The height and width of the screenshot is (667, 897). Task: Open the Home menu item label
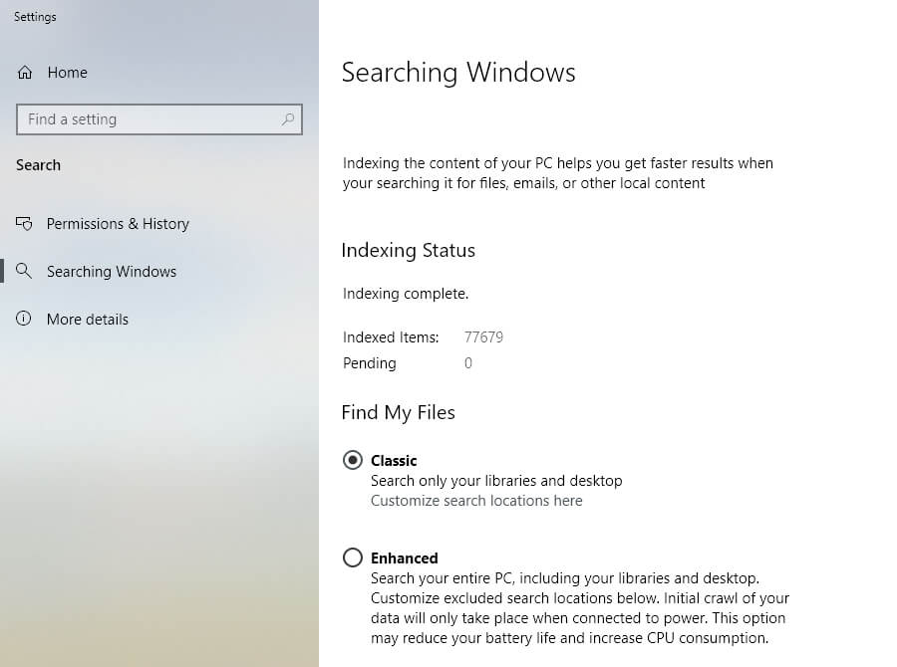tap(68, 73)
